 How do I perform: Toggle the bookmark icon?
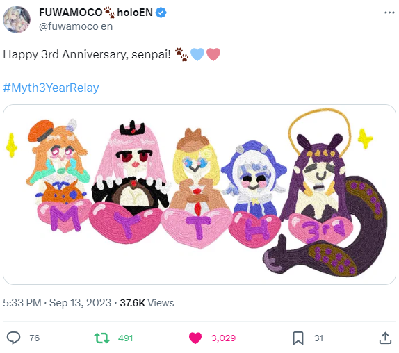(x=298, y=338)
